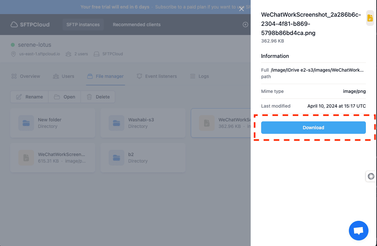Viewport: 377px width, 246px height.
Task: Open the Logs tab
Action: [x=199, y=76]
